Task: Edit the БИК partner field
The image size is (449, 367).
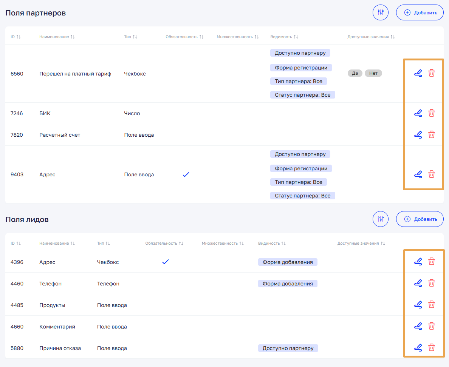Action: pyautogui.click(x=418, y=113)
